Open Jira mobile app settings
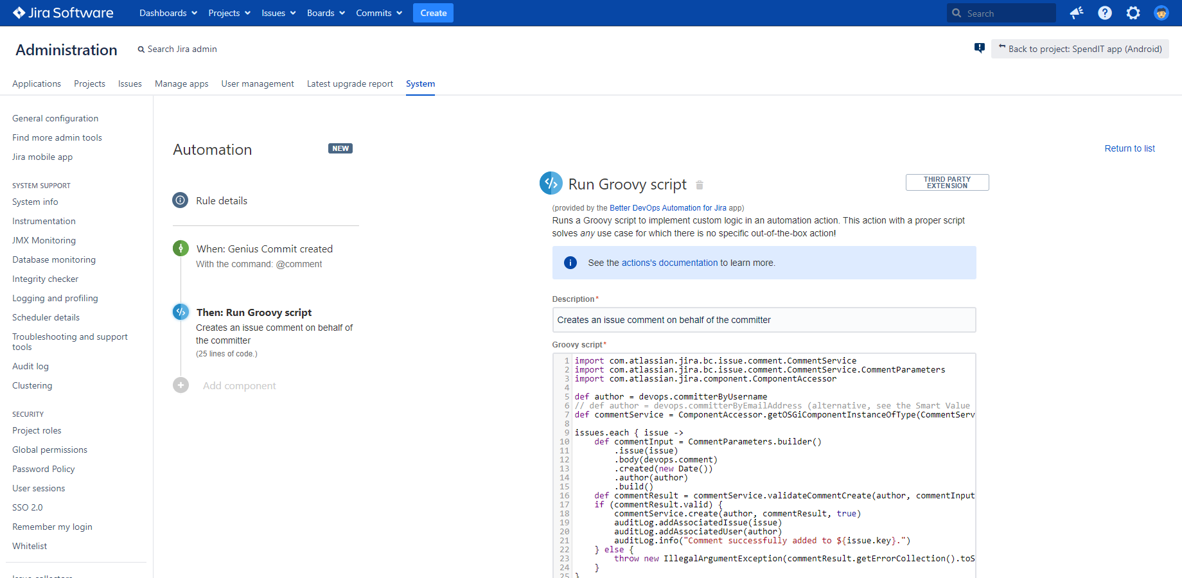The width and height of the screenshot is (1182, 578). click(42, 157)
